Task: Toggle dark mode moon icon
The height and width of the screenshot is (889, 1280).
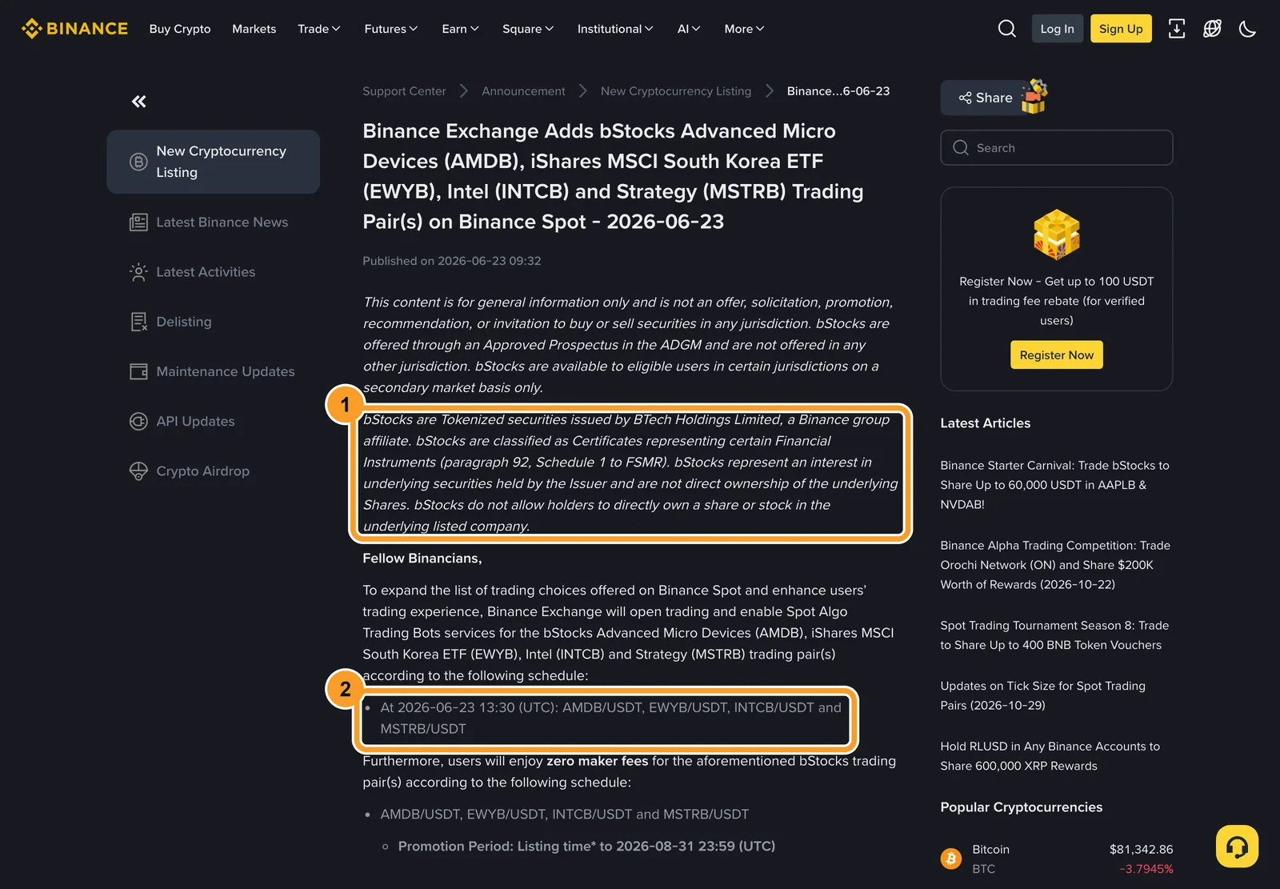Action: (1247, 29)
